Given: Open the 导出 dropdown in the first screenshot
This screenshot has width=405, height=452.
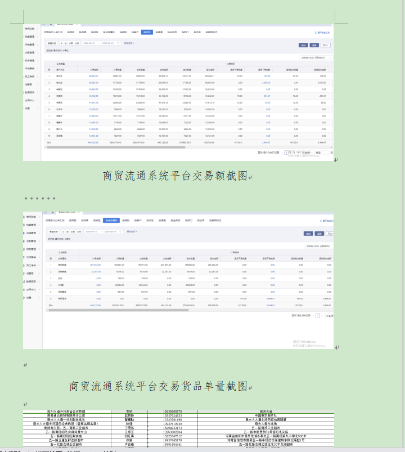Looking at the screenshot, I should (326, 45).
